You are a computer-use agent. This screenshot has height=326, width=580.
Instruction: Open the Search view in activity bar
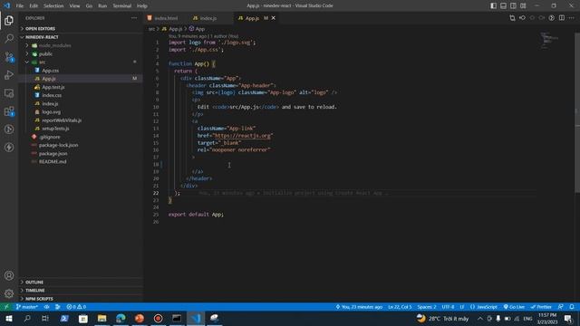9,38
